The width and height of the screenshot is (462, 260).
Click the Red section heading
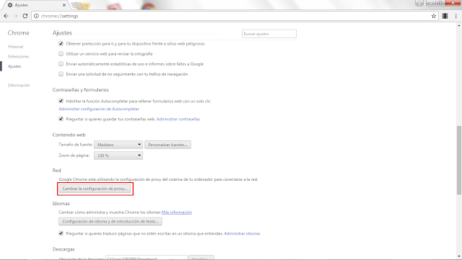56,170
